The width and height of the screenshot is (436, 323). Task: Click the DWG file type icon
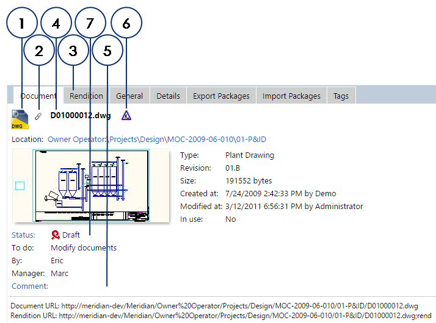click(x=20, y=119)
